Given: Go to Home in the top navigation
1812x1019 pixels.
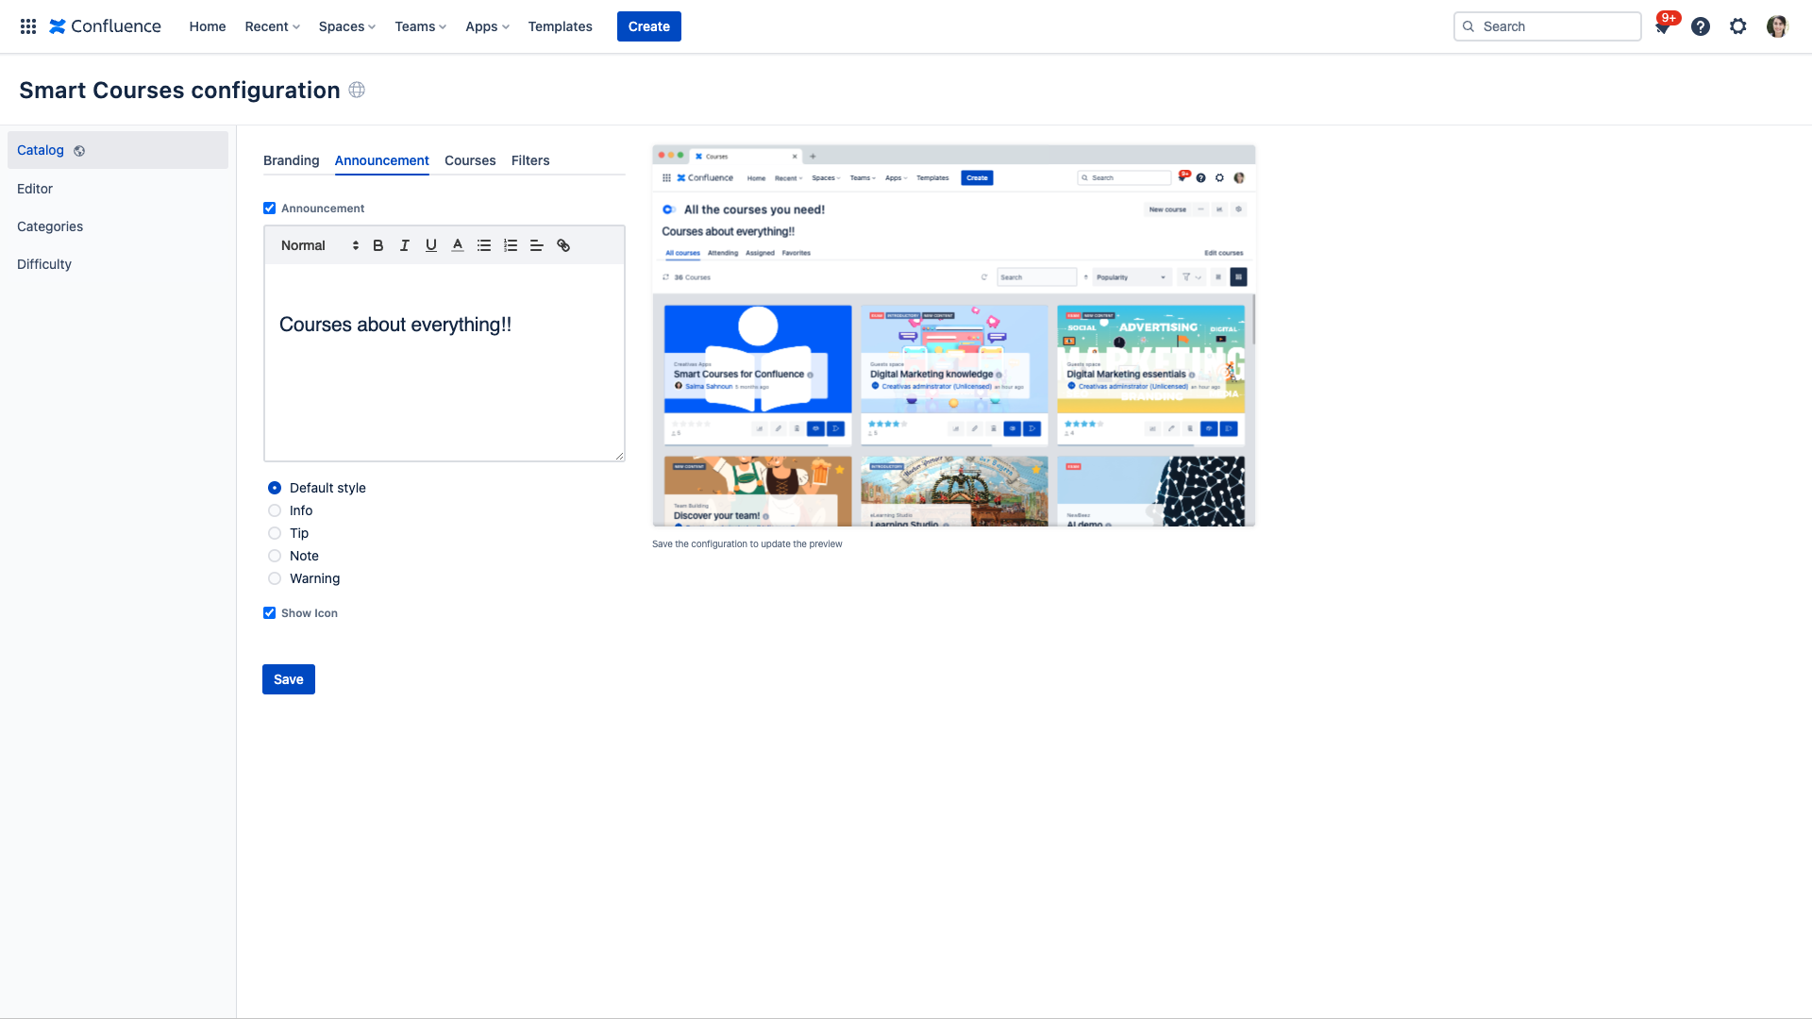Looking at the screenshot, I should click(208, 26).
